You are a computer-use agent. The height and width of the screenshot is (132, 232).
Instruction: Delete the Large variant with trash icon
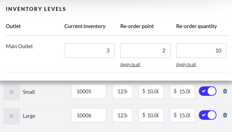coord(225,115)
